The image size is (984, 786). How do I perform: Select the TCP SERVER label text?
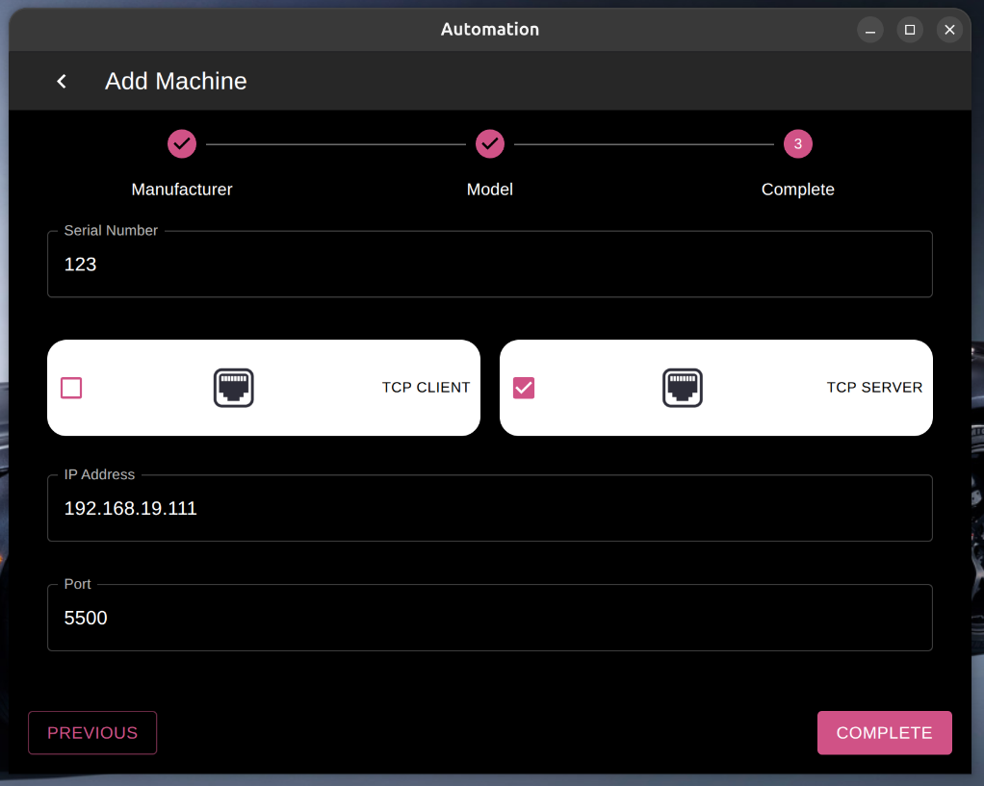click(875, 388)
